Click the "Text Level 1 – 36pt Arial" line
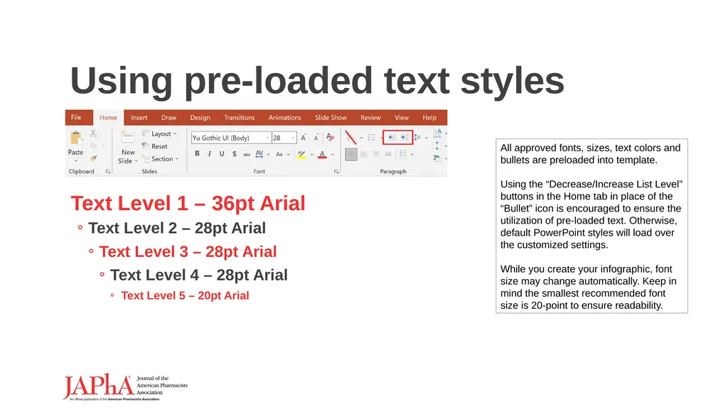 [x=188, y=203]
